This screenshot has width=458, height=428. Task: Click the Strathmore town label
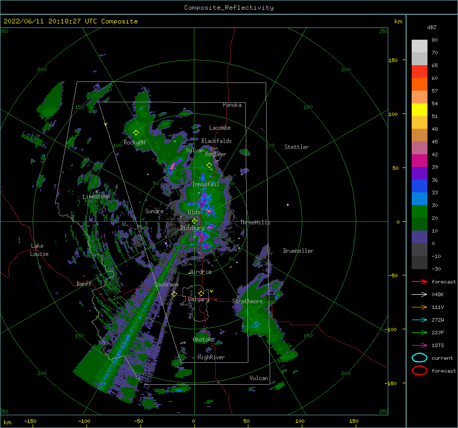click(247, 301)
